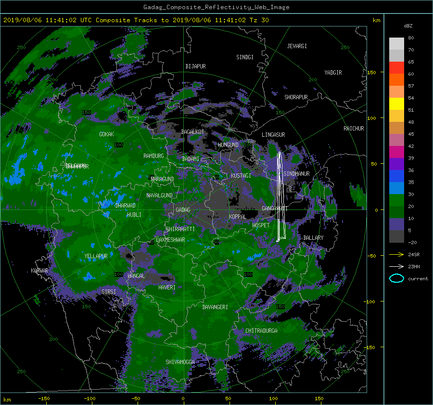This screenshot has height=405, width=433.
Task: Click the HUNGUND city label
Action: pyautogui.click(x=228, y=145)
